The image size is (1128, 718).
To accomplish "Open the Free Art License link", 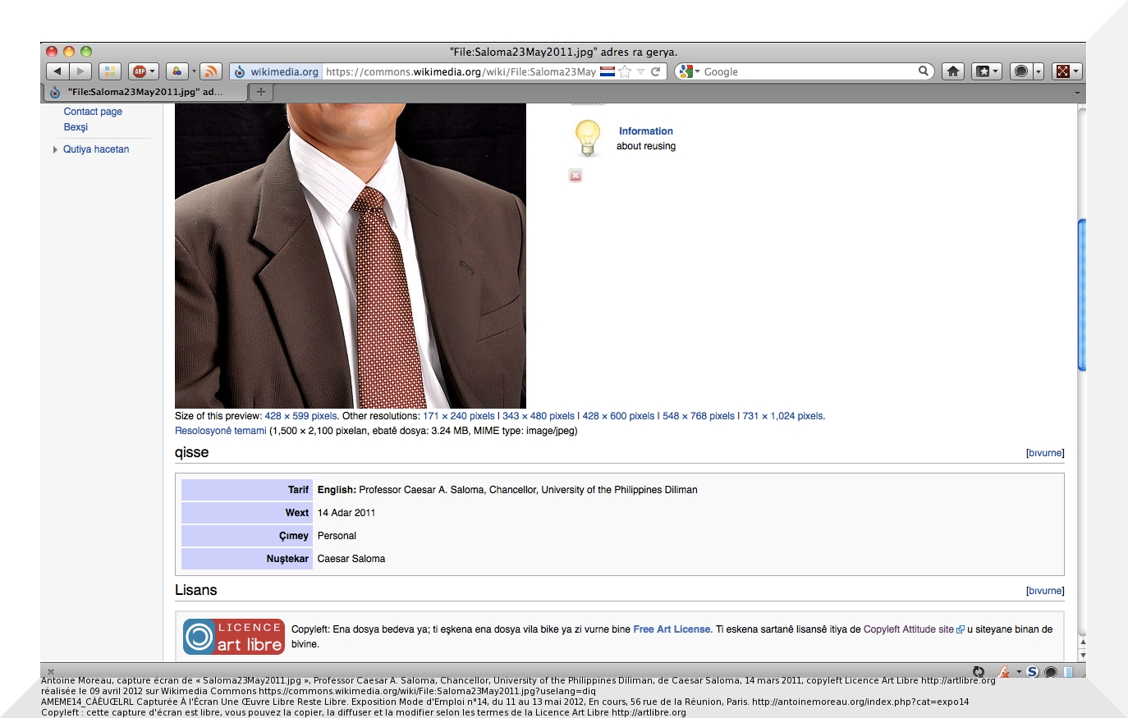I will pyautogui.click(x=671, y=629).
